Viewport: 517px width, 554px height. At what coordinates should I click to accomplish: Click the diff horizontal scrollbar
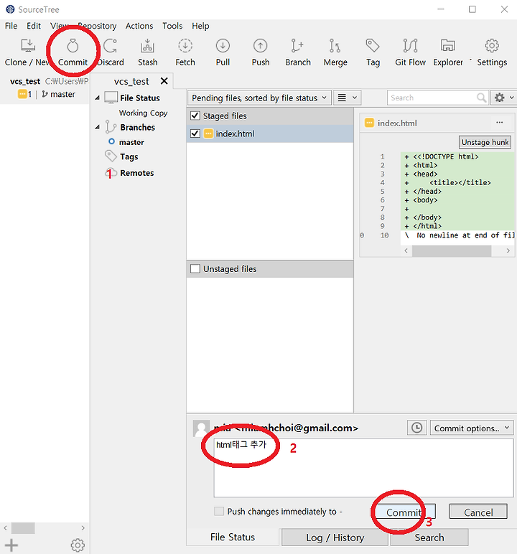coord(451,251)
